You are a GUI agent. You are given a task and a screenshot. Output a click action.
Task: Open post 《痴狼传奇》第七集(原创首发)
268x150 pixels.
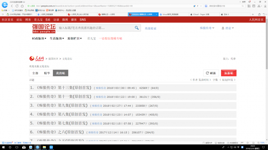click(62, 123)
